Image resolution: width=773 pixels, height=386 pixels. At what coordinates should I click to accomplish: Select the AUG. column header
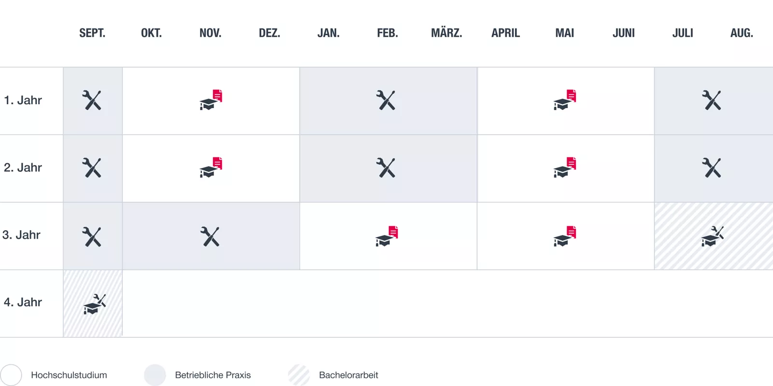(x=742, y=33)
